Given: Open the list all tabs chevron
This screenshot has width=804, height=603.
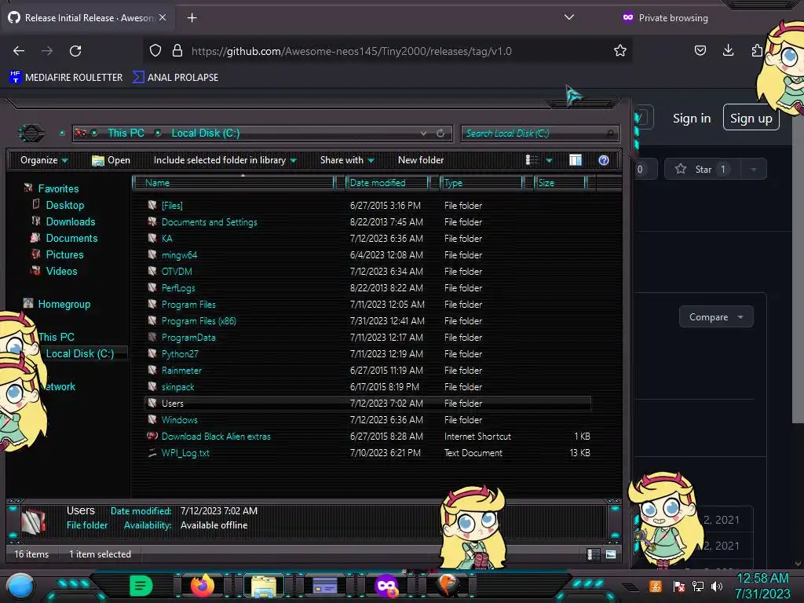Looking at the screenshot, I should (568, 17).
